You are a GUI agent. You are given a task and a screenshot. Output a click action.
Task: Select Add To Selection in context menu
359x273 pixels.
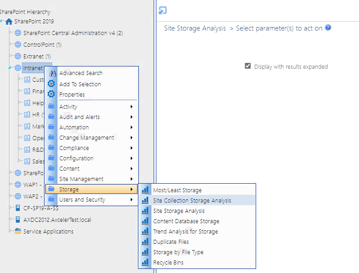92,84
